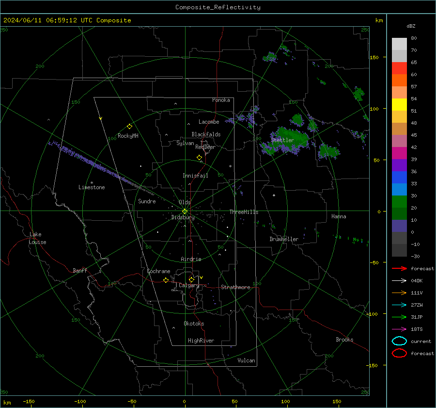Click the orange 111V arrow icon

click(399, 293)
